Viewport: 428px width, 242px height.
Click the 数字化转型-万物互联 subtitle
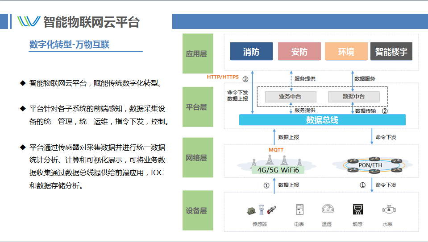click(69, 45)
